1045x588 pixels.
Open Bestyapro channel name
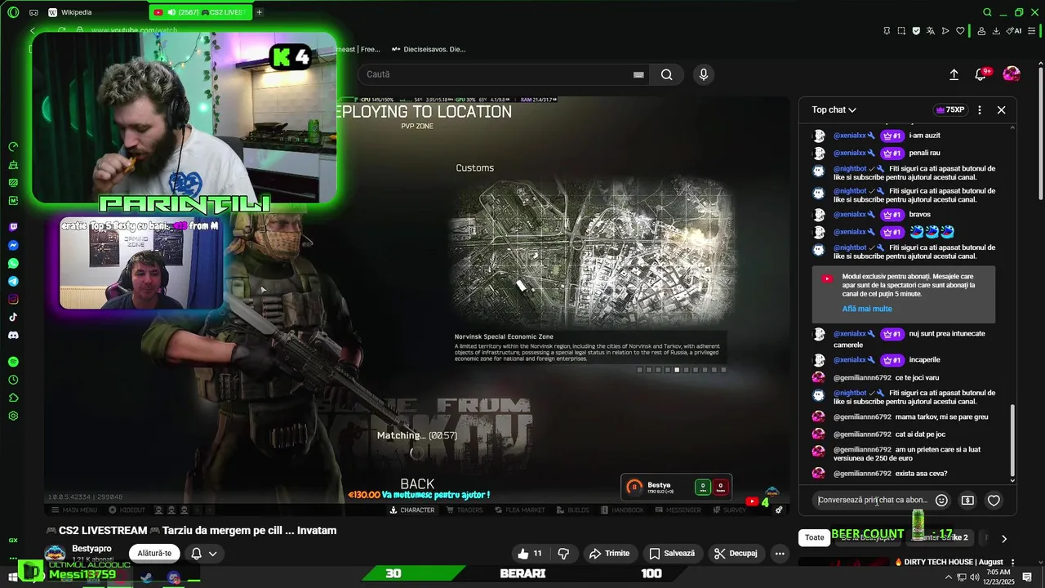point(91,548)
